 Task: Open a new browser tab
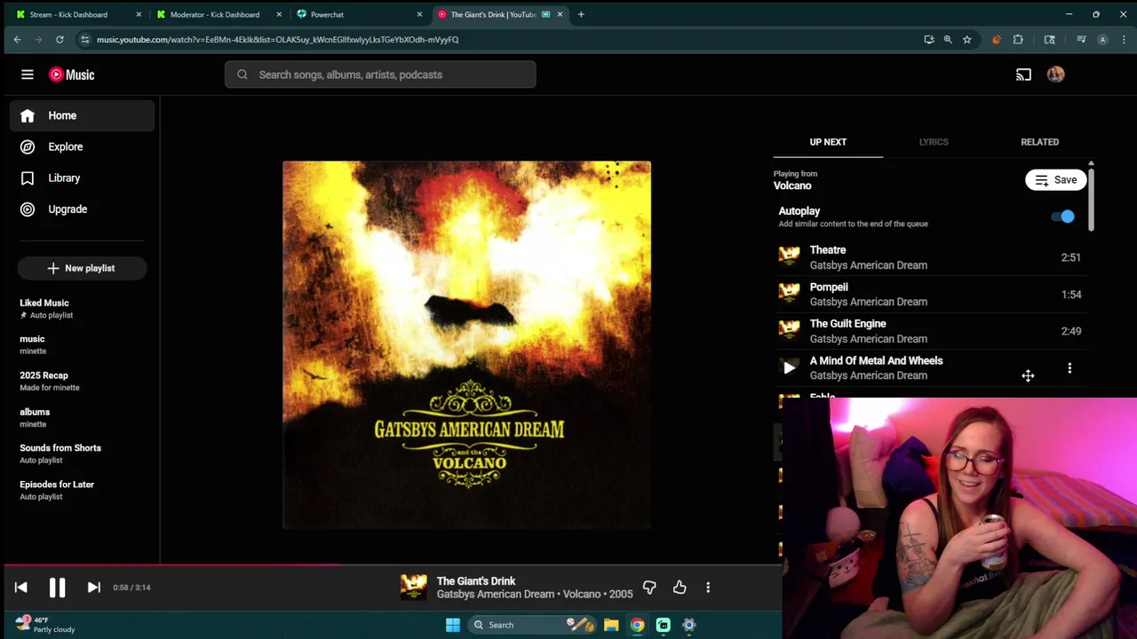click(x=581, y=14)
